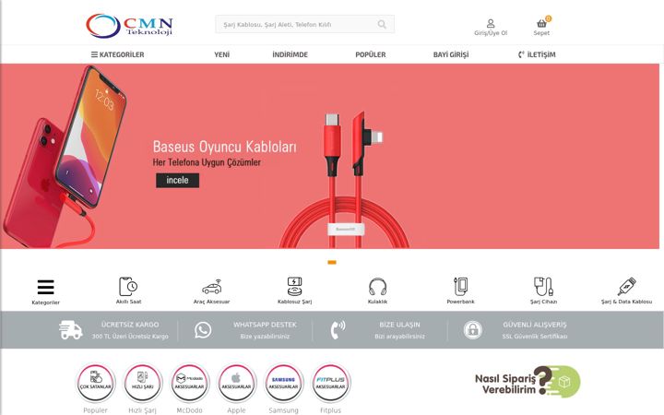This screenshot has height=415, width=664.
Task: Open the Apple accessories circle badge
Action: point(237,383)
